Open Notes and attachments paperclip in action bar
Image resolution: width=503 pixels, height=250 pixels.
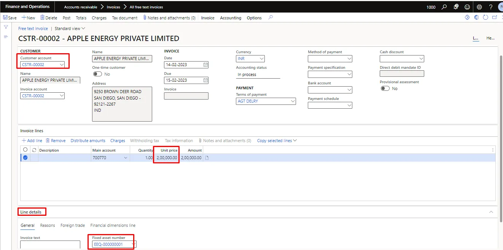coord(145,17)
